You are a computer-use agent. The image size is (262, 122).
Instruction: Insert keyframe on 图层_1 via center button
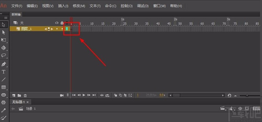click(49, 29)
